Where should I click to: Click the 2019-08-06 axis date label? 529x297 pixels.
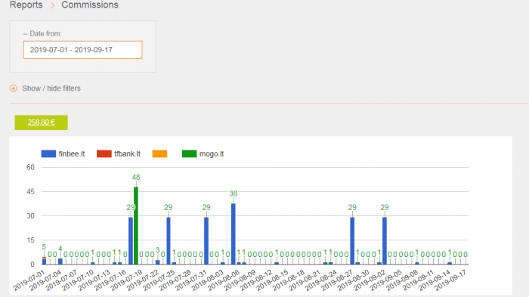(x=224, y=280)
